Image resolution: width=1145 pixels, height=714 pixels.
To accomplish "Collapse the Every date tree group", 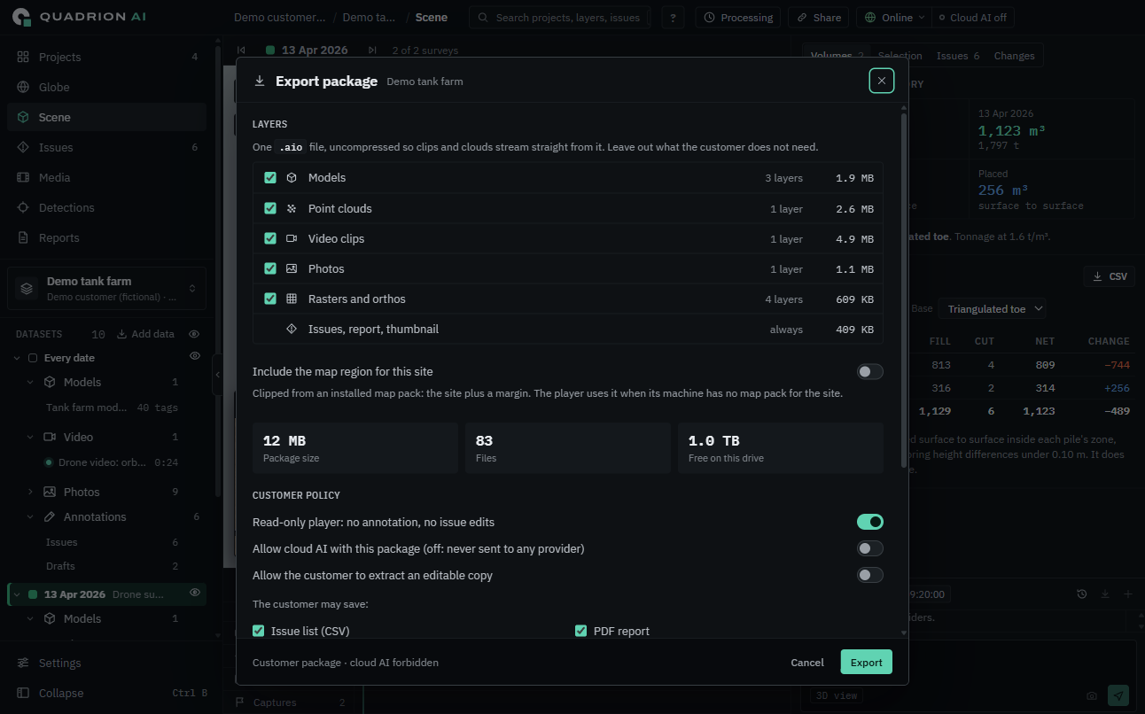I will click(x=17, y=358).
